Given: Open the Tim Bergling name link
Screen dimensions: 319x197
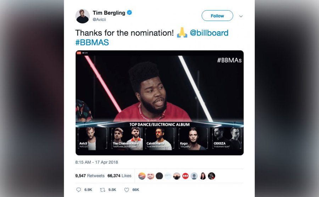Looking at the screenshot, I should pyautogui.click(x=109, y=13).
